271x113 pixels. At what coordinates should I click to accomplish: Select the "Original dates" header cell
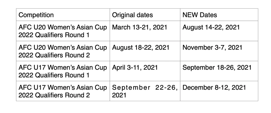tap(133, 15)
